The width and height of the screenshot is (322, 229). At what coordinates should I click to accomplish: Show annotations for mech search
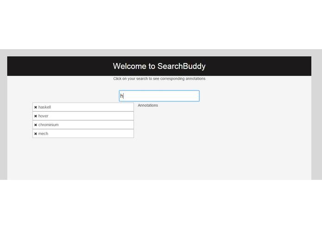[83, 134]
